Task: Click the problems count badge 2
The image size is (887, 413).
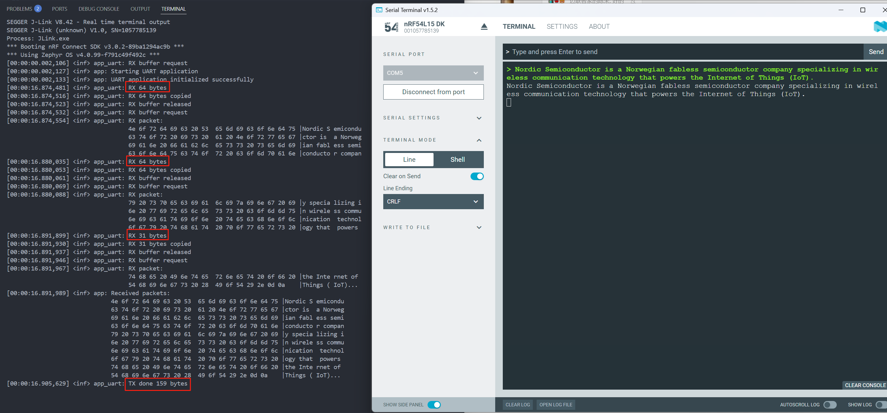Action: point(38,9)
